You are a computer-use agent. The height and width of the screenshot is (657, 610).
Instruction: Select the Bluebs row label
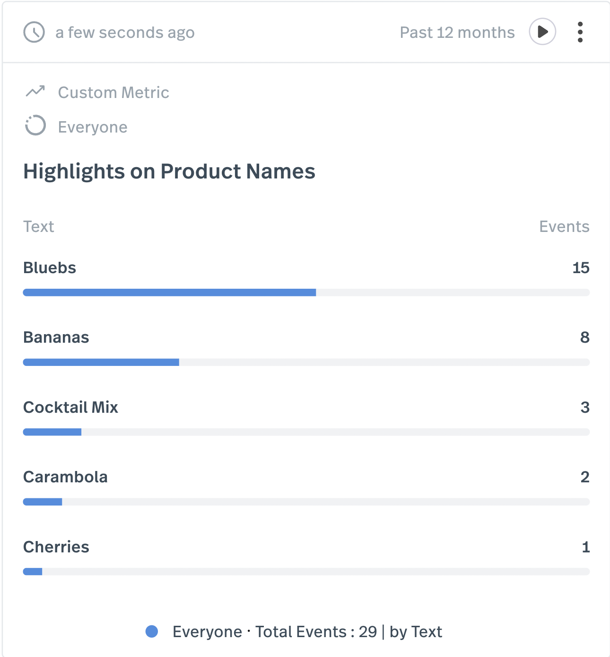pyautogui.click(x=50, y=268)
